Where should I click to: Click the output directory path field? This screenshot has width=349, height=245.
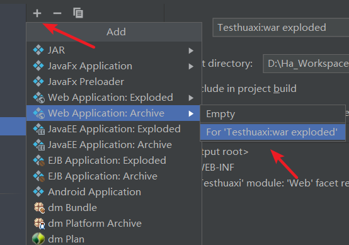(306, 64)
